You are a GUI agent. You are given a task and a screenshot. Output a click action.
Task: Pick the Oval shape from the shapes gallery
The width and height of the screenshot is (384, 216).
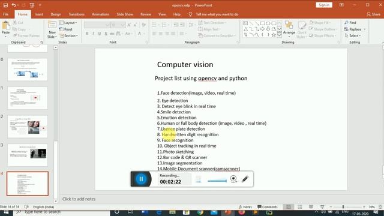pos(268,23)
